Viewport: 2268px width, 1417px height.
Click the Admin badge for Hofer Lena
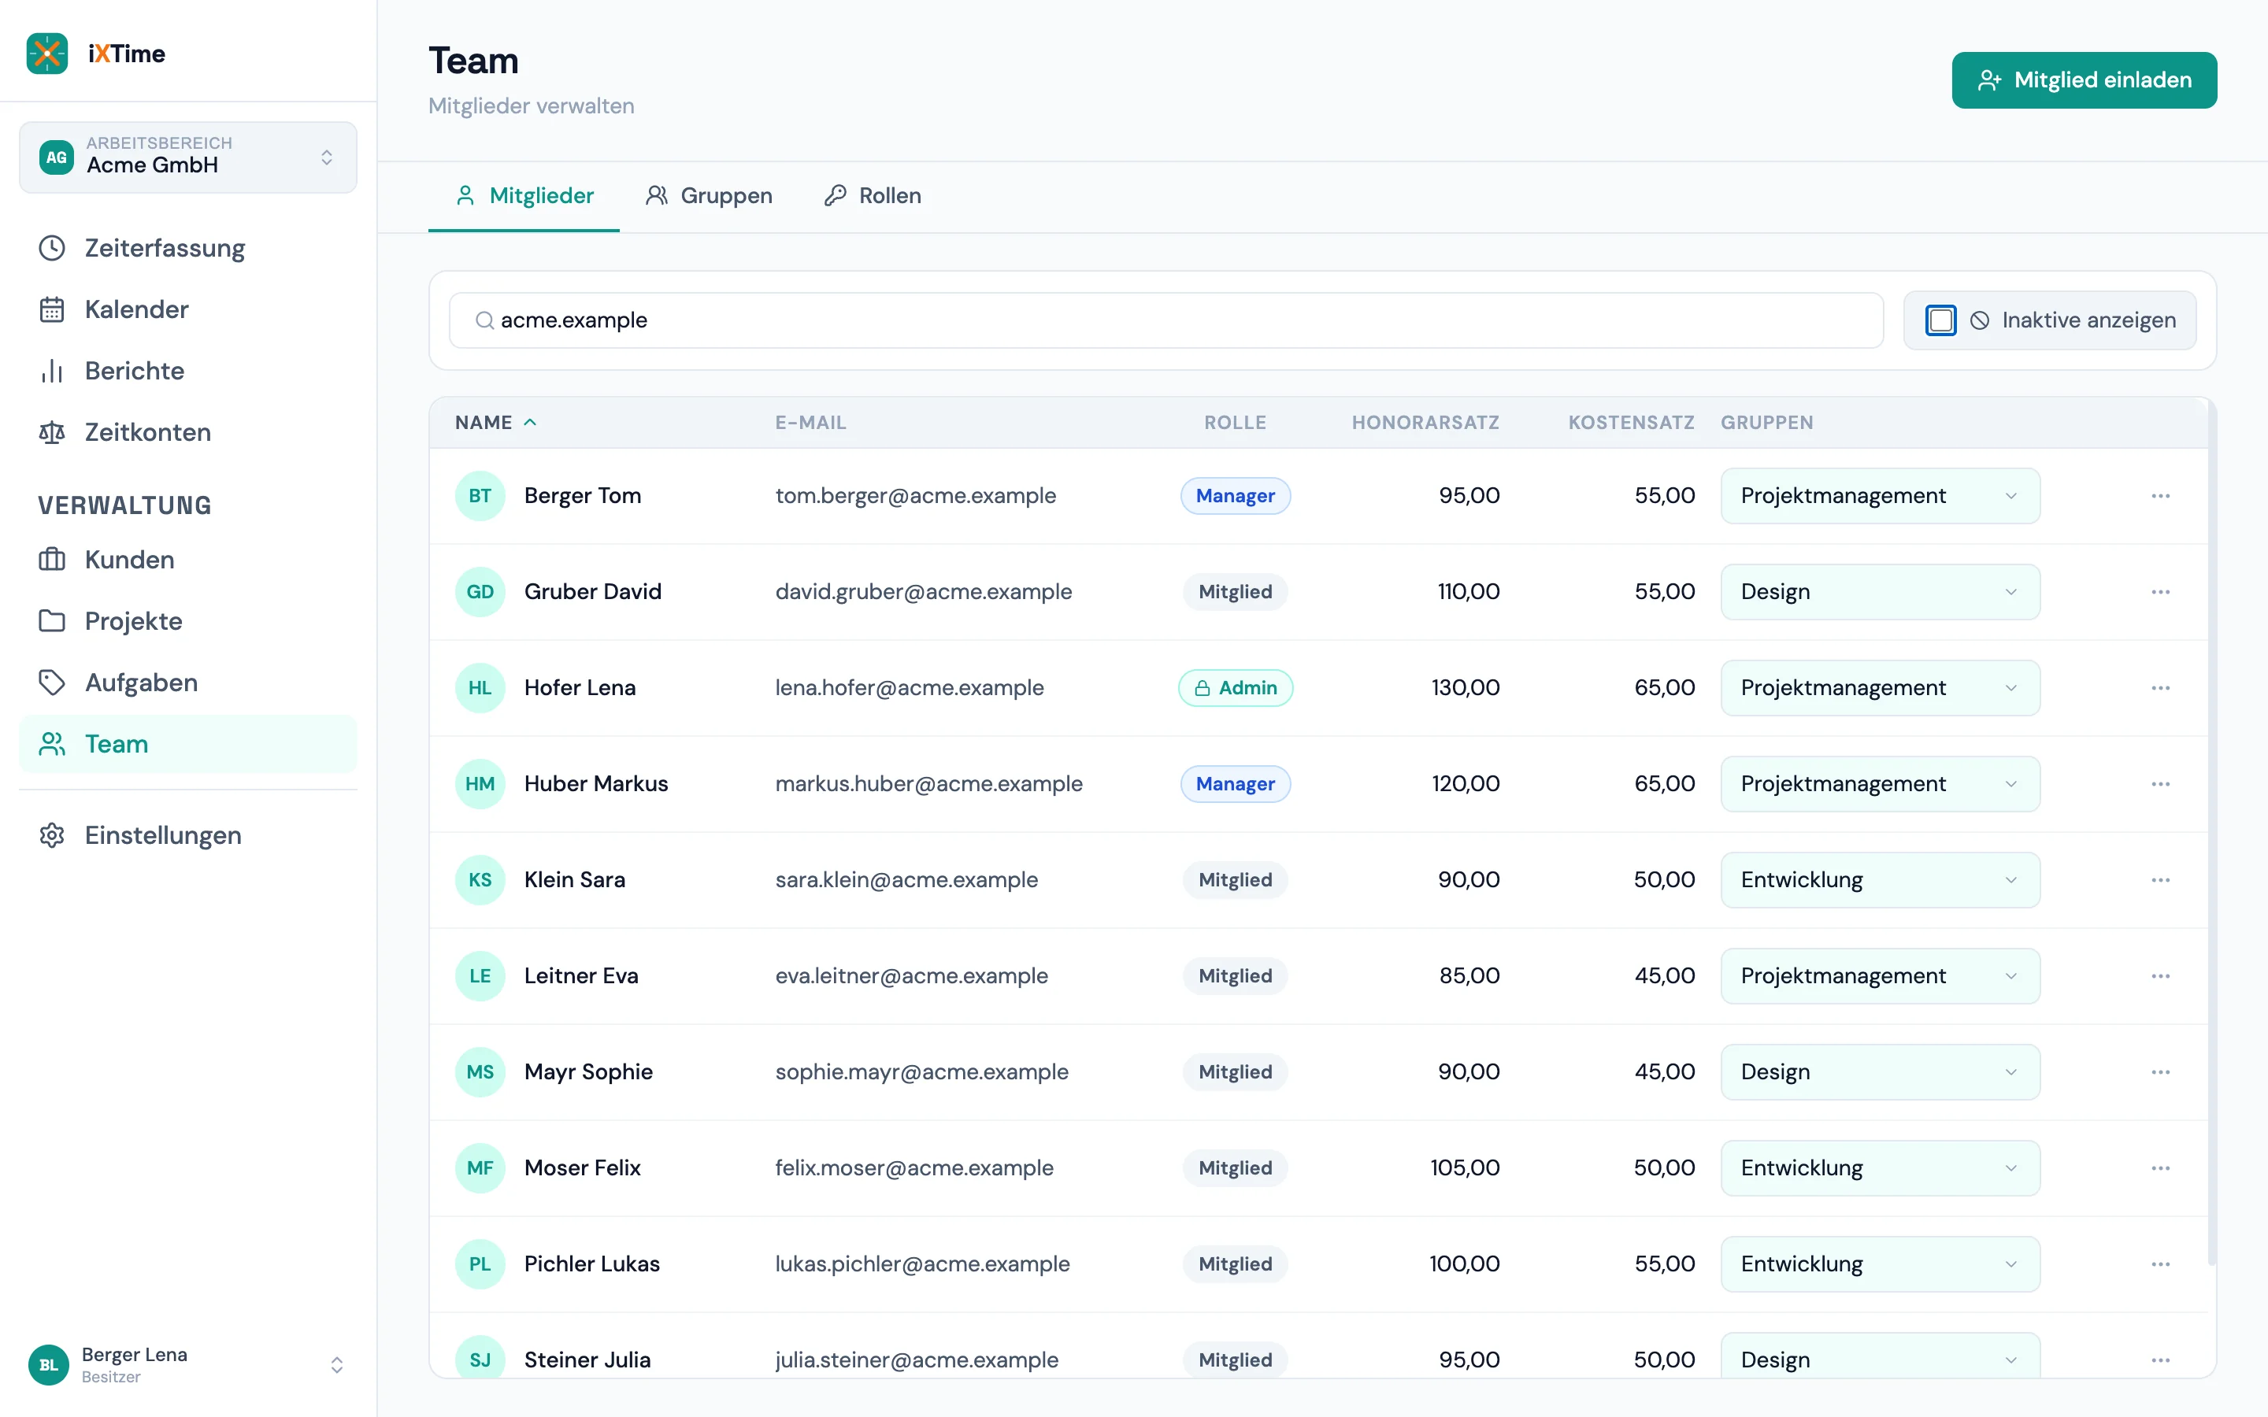tap(1236, 688)
